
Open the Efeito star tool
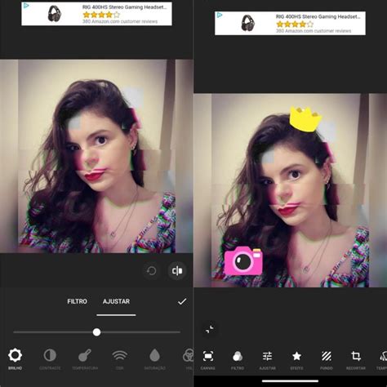(x=296, y=360)
